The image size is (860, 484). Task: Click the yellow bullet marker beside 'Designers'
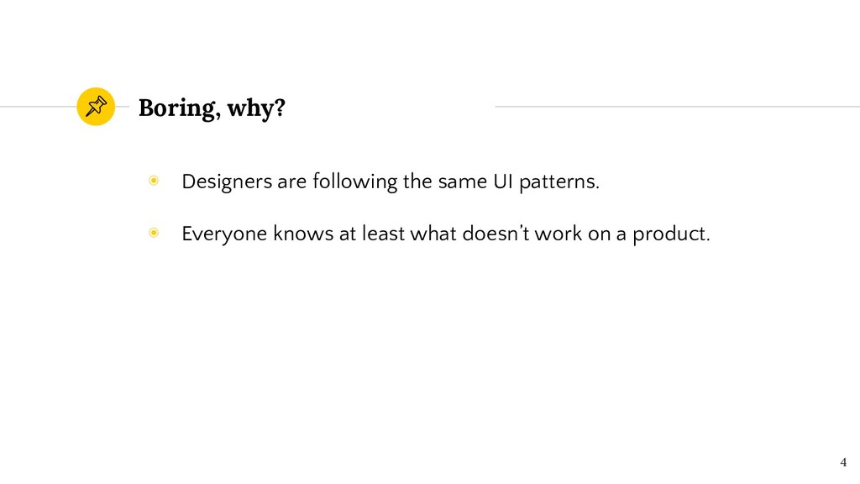click(x=154, y=181)
